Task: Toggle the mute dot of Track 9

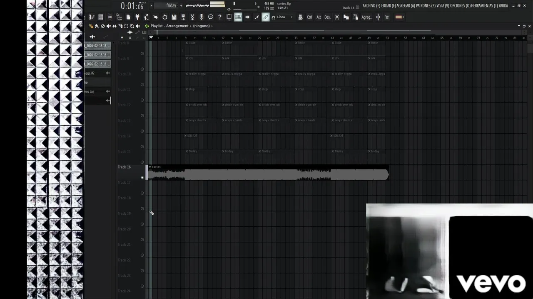Action: pyautogui.click(x=142, y=69)
